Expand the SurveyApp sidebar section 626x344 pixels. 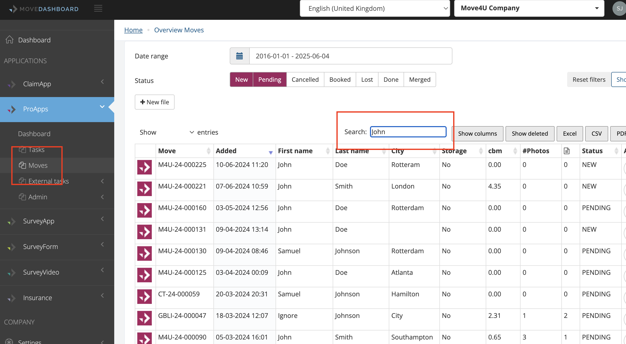[x=102, y=219]
